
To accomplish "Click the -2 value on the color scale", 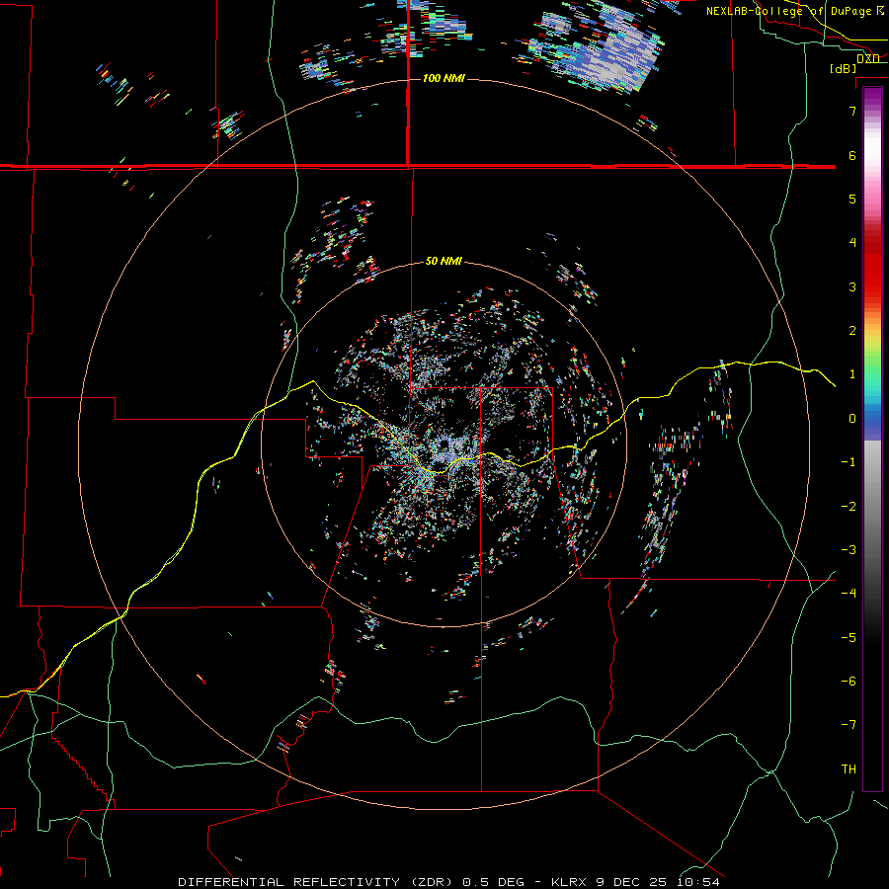I will [x=849, y=507].
